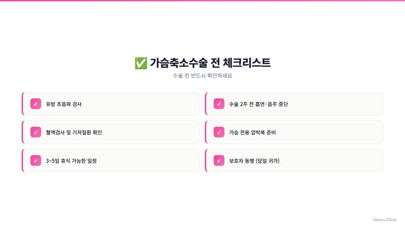Uncheck the 수술 2주 전 흡연·음주 중단 box

click(219, 104)
